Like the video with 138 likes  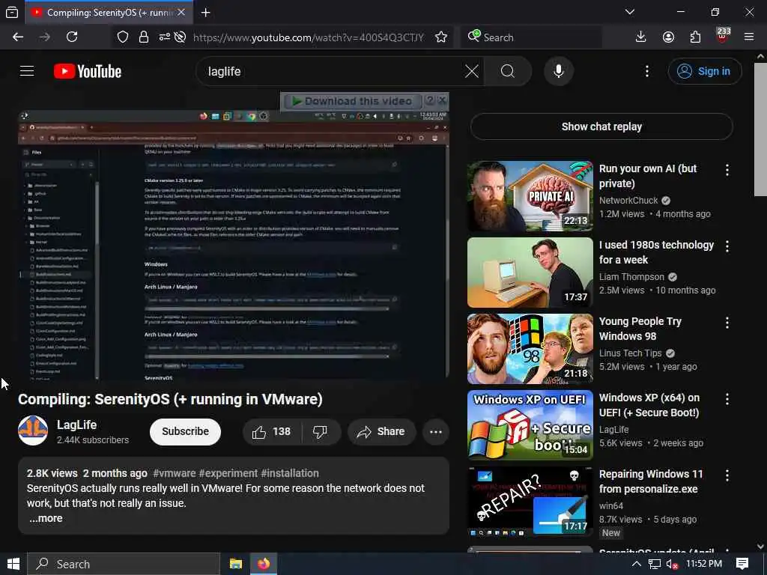pos(271,432)
